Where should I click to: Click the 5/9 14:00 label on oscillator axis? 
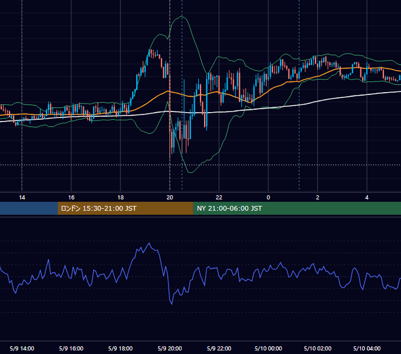[22, 348]
